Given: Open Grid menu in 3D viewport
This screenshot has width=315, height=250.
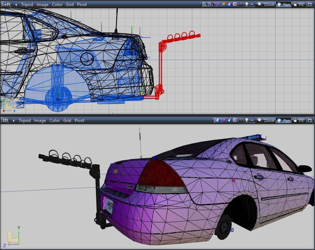Looking at the screenshot, I should tap(67, 121).
